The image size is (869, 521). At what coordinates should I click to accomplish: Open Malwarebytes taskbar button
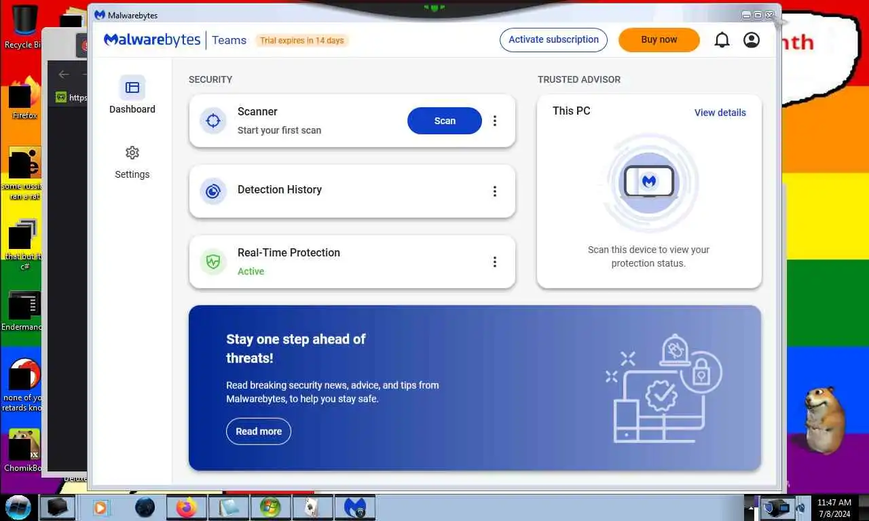click(x=355, y=507)
